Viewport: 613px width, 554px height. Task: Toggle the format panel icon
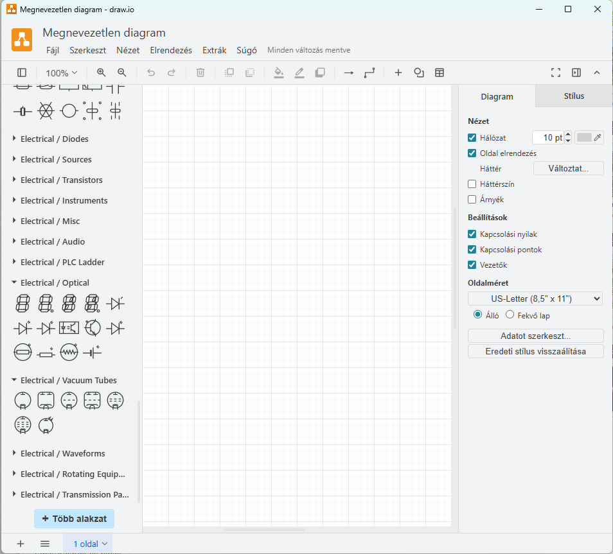point(576,73)
